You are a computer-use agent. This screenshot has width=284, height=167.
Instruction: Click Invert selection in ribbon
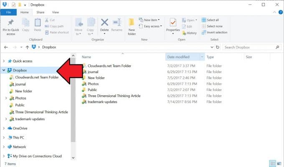pyautogui.click(x=214, y=33)
